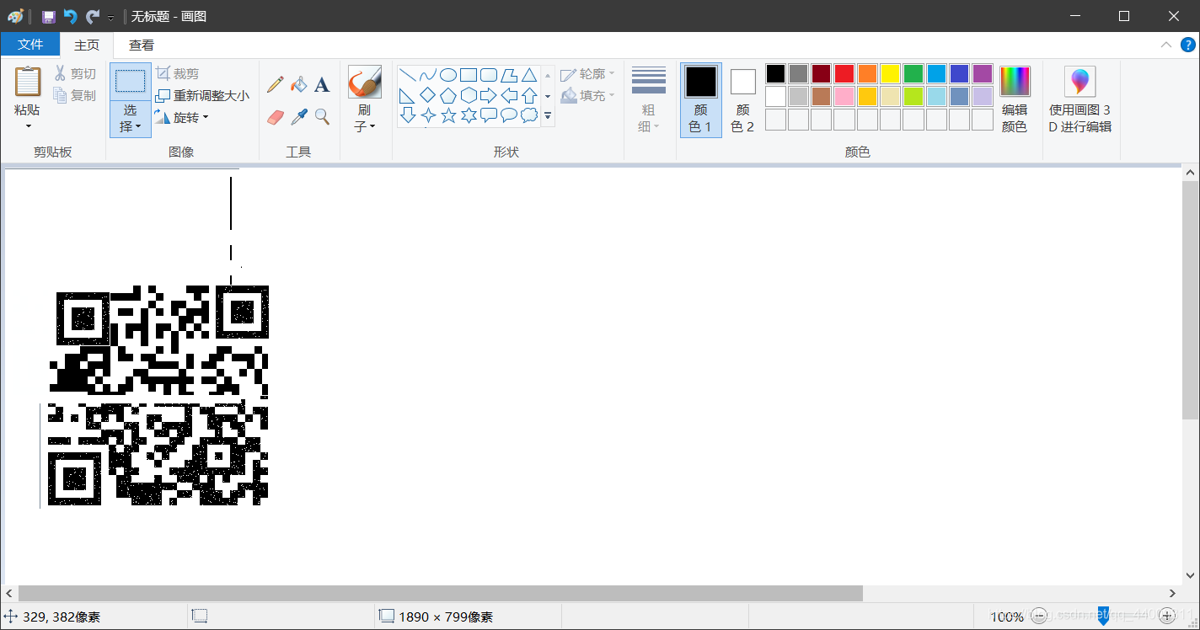The height and width of the screenshot is (630, 1200).
Task: Click the 裁剪 crop button
Action: point(179,73)
